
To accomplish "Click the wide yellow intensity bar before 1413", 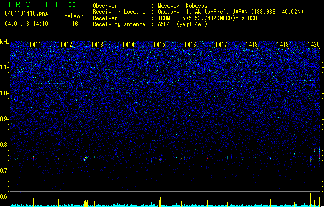I will [86, 203].
